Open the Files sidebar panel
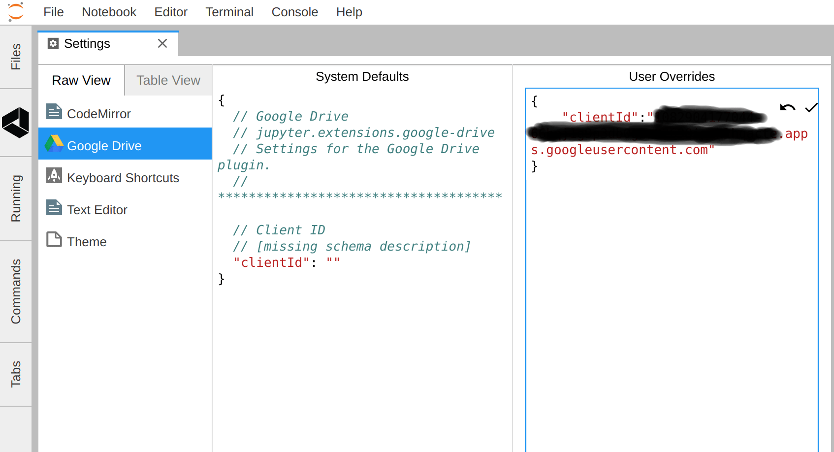Image resolution: width=834 pixels, height=452 pixels. (x=15, y=57)
